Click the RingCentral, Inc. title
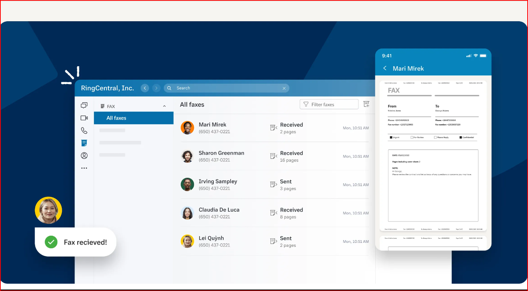Viewport: 528px width, 291px height. 107,88
